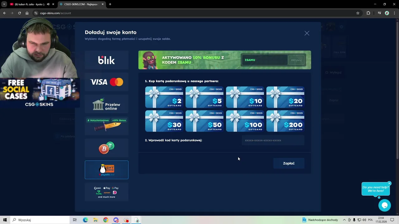Open Task View on the taskbar
The height and width of the screenshot is (224, 399).
click(x=75, y=220)
